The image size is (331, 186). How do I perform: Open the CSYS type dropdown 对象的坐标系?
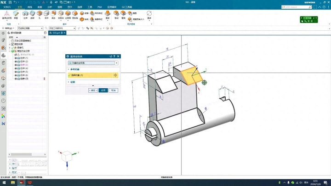(x=93, y=63)
